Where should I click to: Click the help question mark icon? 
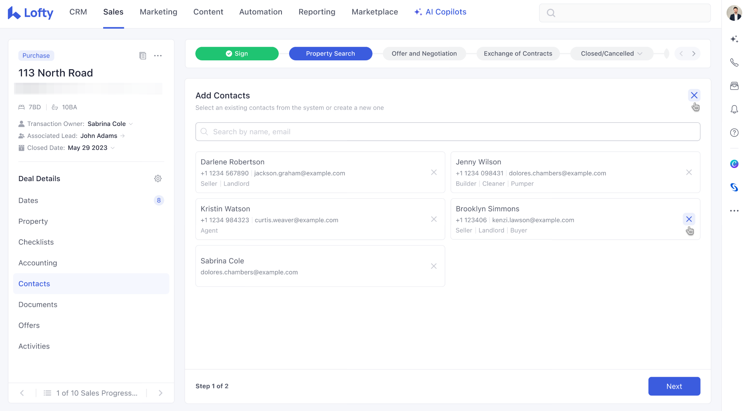click(x=734, y=133)
